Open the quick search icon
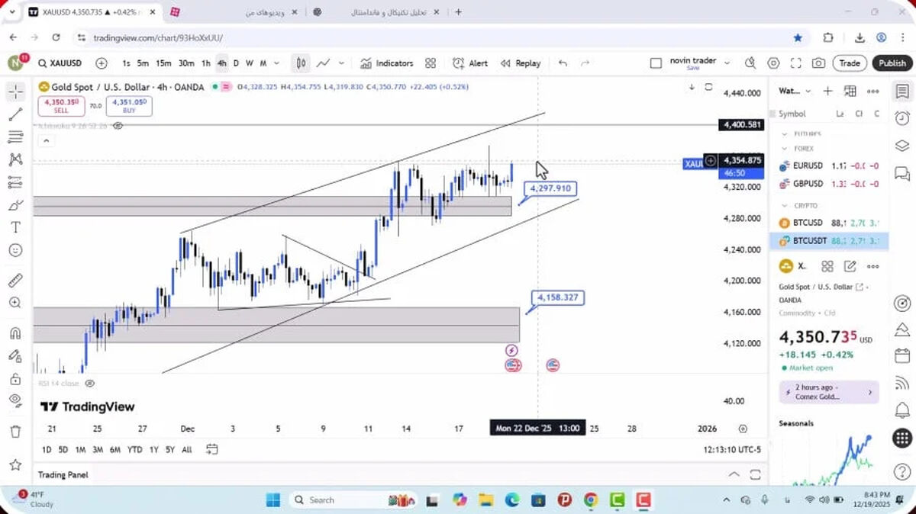This screenshot has width=916, height=514. (x=750, y=63)
